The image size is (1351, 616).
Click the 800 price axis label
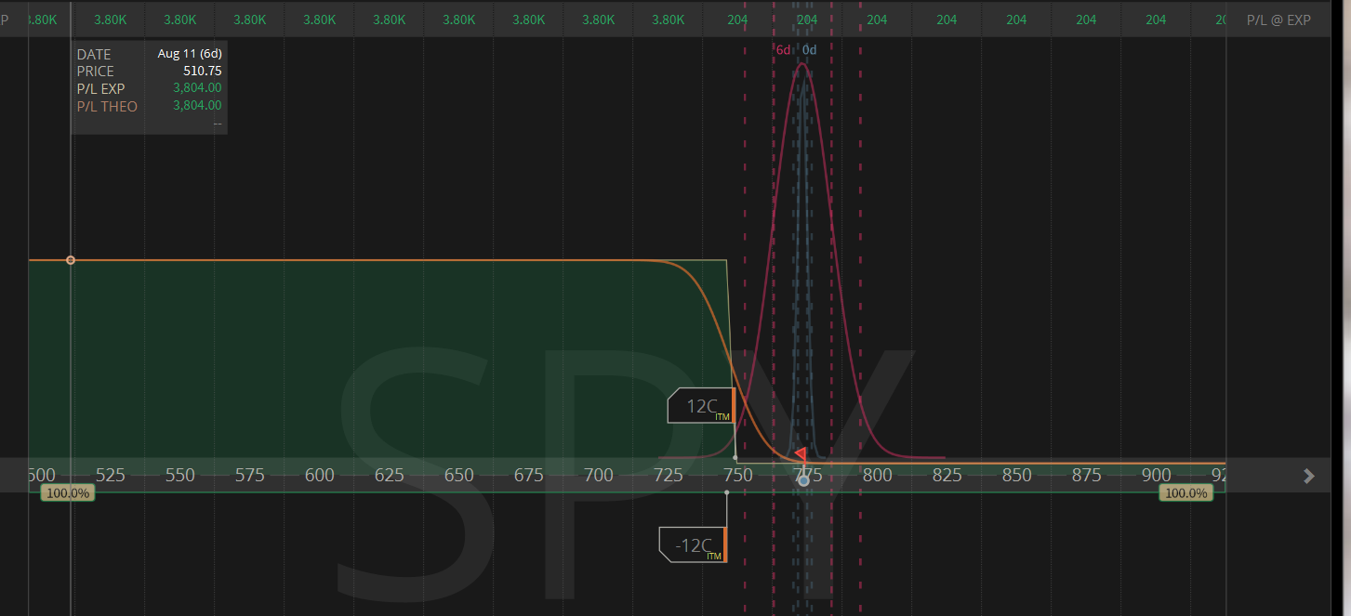877,476
